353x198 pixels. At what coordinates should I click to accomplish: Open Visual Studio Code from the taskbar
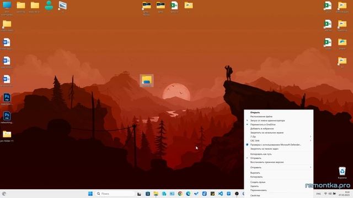(x=221, y=194)
